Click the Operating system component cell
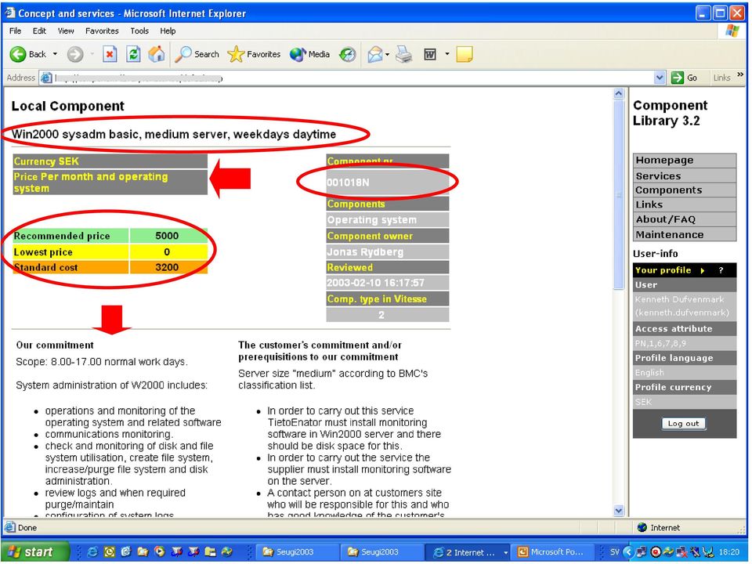Screen dimensions: 752x564 click(x=388, y=219)
